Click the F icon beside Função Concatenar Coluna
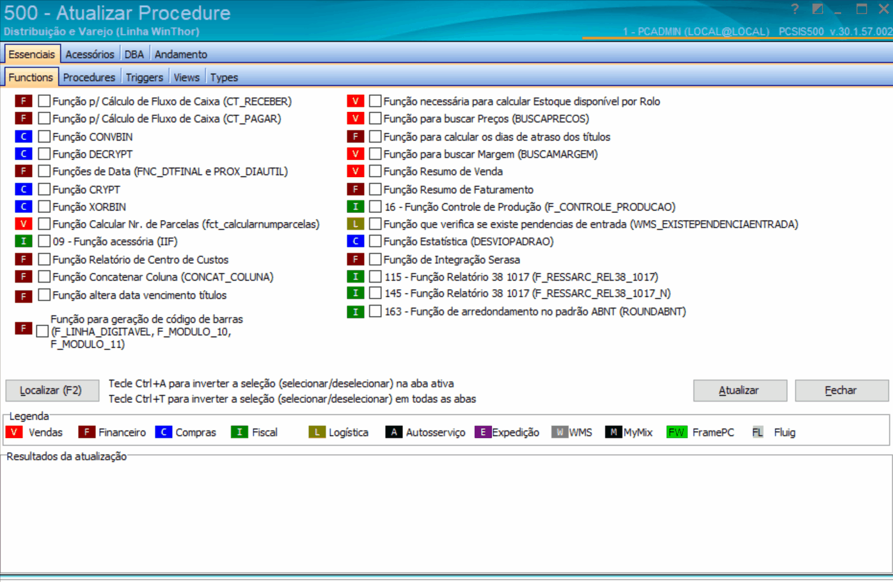Screen dimensions: 893x582 [24, 276]
